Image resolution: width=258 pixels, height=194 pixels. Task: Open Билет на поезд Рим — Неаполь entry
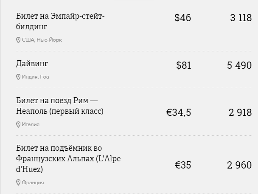pyautogui.click(x=60, y=106)
